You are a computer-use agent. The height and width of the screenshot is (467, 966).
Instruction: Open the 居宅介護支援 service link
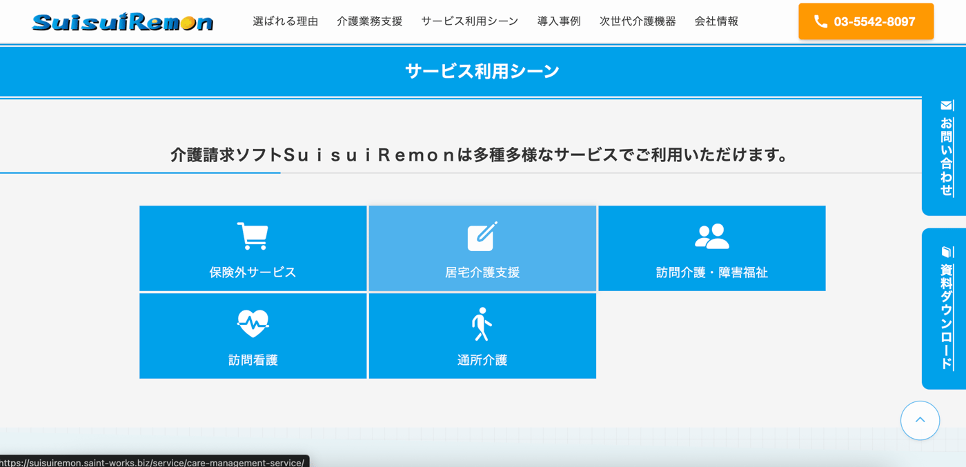tap(482, 248)
